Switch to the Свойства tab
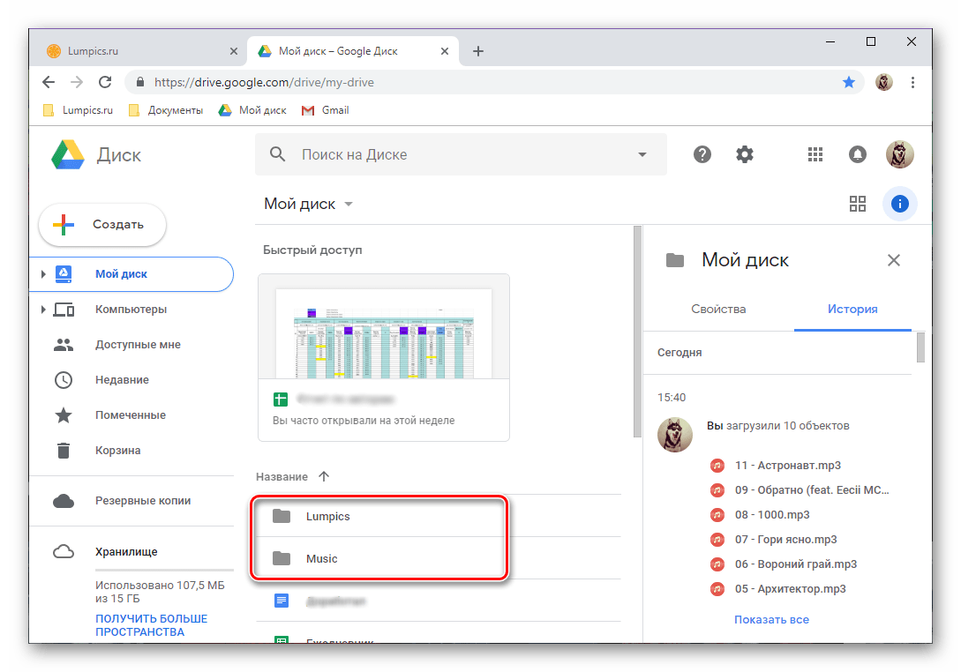The height and width of the screenshot is (672, 961). [718, 310]
